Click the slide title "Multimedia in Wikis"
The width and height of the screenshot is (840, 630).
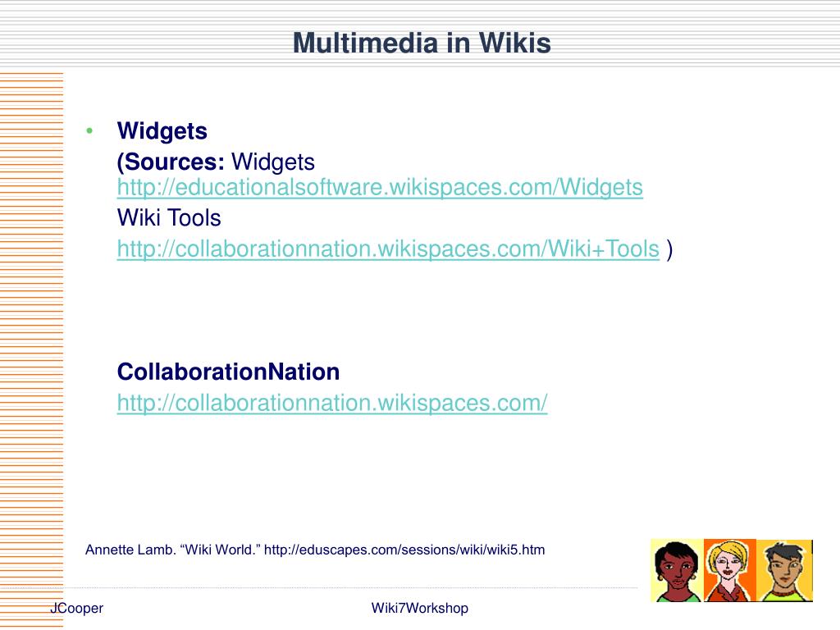(422, 43)
